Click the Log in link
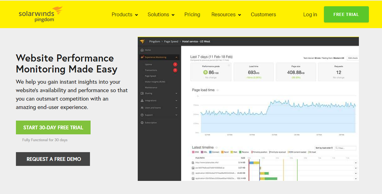382x194 pixels. (310, 14)
